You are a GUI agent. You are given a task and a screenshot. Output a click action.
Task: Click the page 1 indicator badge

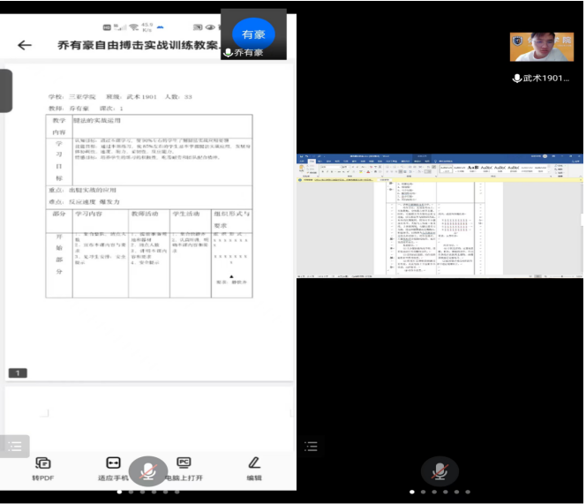point(18,373)
